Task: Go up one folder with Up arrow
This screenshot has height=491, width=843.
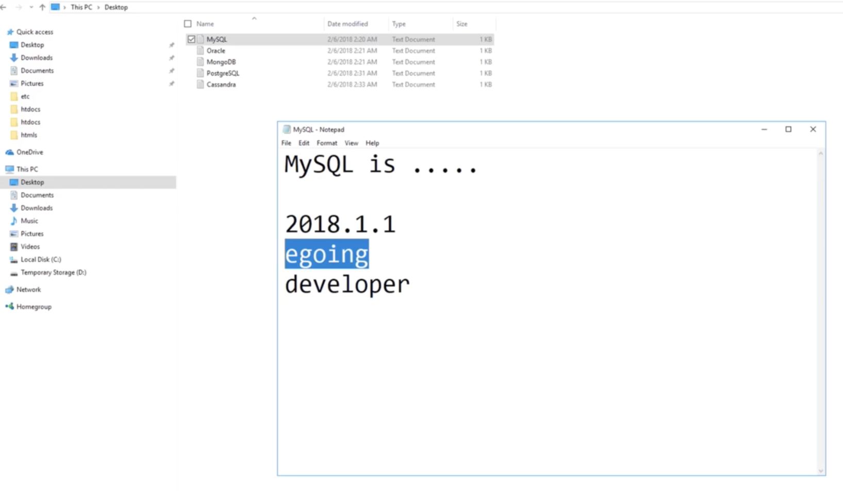Action: [x=42, y=7]
